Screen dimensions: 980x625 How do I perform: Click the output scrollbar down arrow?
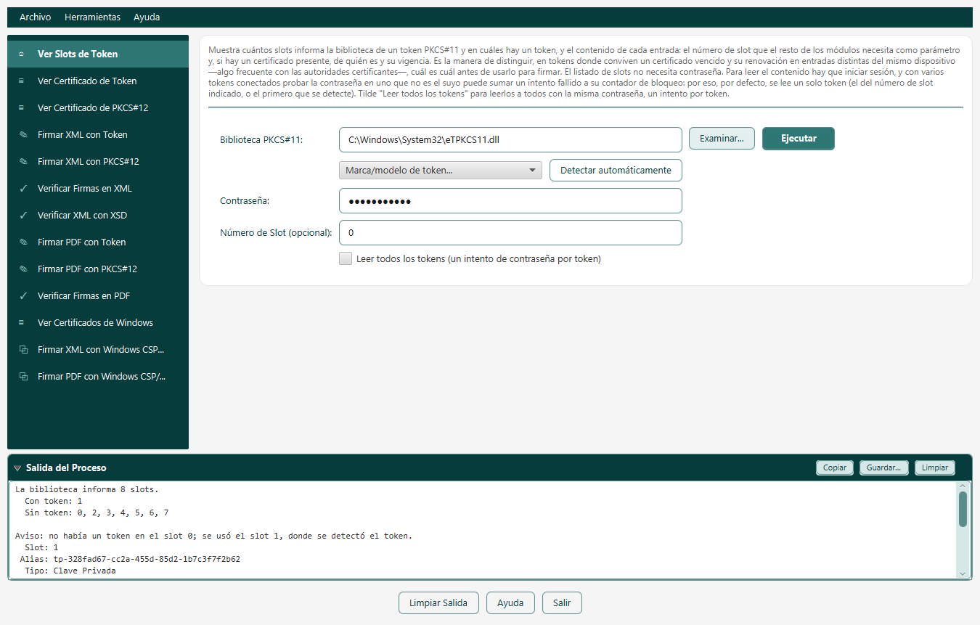click(963, 573)
